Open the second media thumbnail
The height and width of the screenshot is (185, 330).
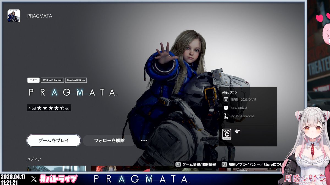pos(120,169)
